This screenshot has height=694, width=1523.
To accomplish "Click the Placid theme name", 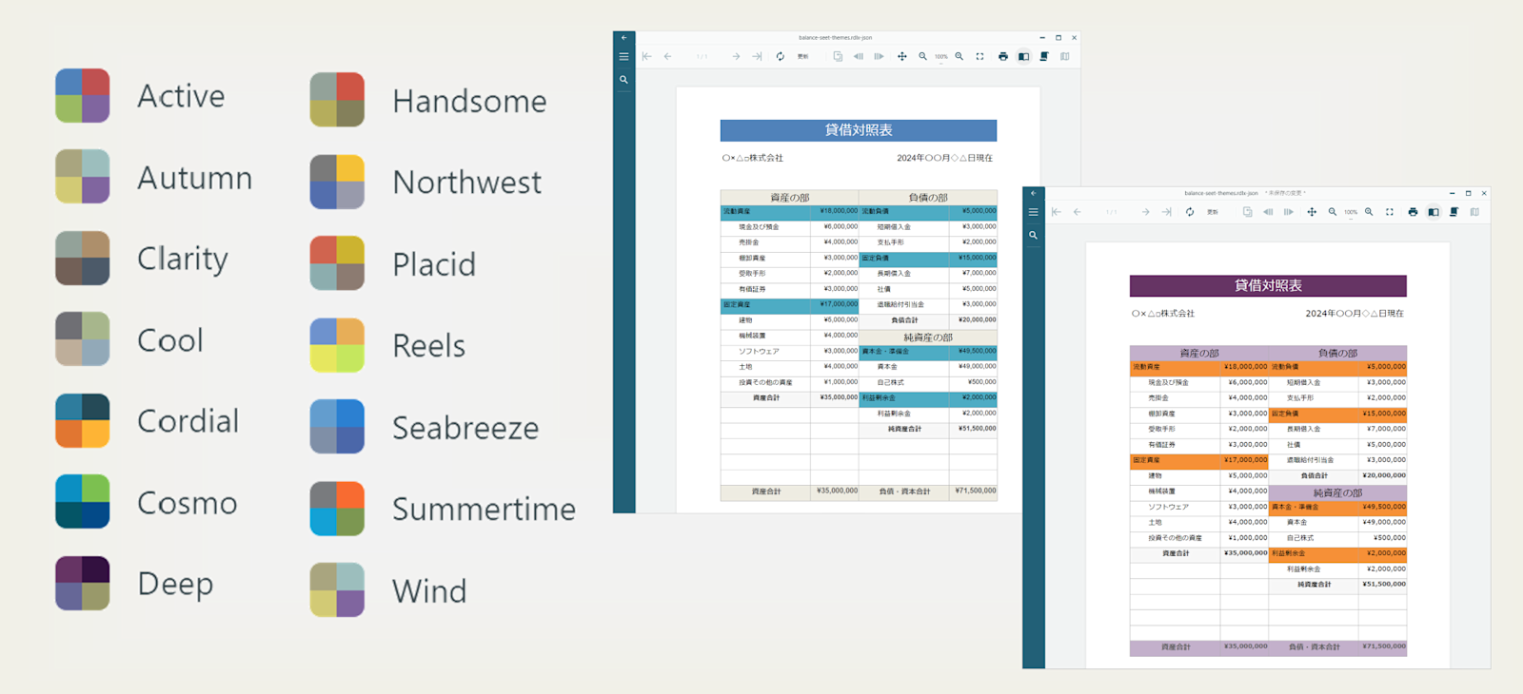I will (434, 264).
